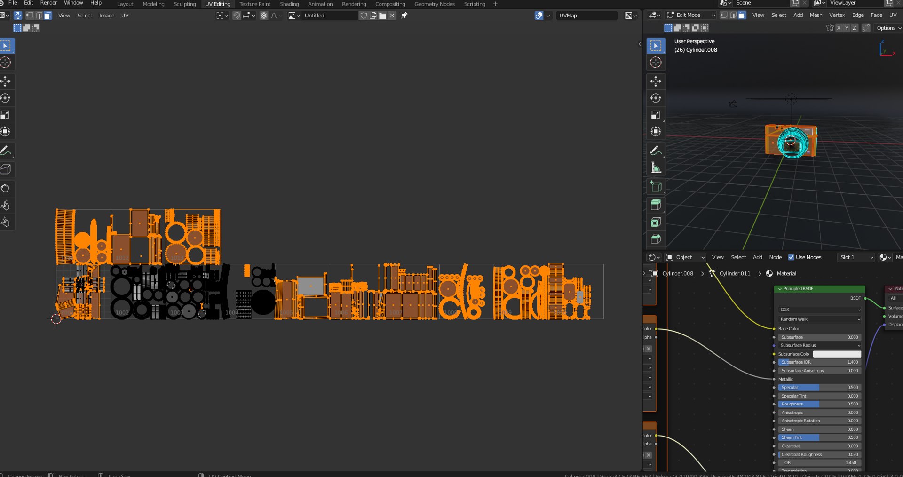Open the Options dropdown in 3D viewport
The height and width of the screenshot is (477, 903).
(x=888, y=28)
